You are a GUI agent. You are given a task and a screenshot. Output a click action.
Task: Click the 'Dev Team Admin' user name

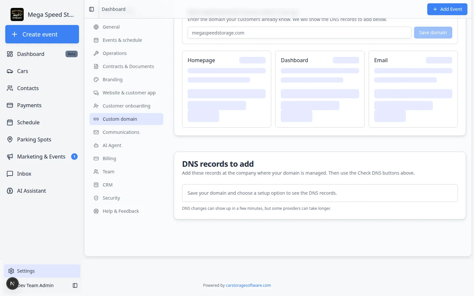pos(36,285)
